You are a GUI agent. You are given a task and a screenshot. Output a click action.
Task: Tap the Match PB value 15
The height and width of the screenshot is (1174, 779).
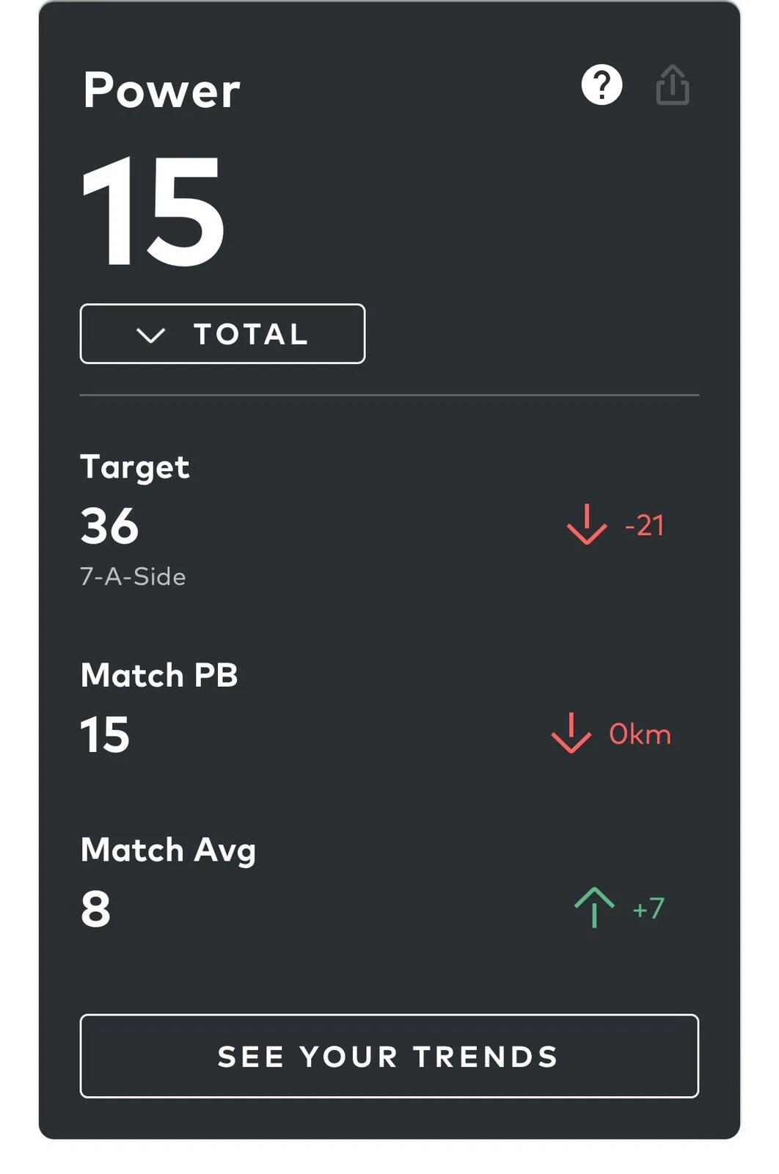[105, 734]
